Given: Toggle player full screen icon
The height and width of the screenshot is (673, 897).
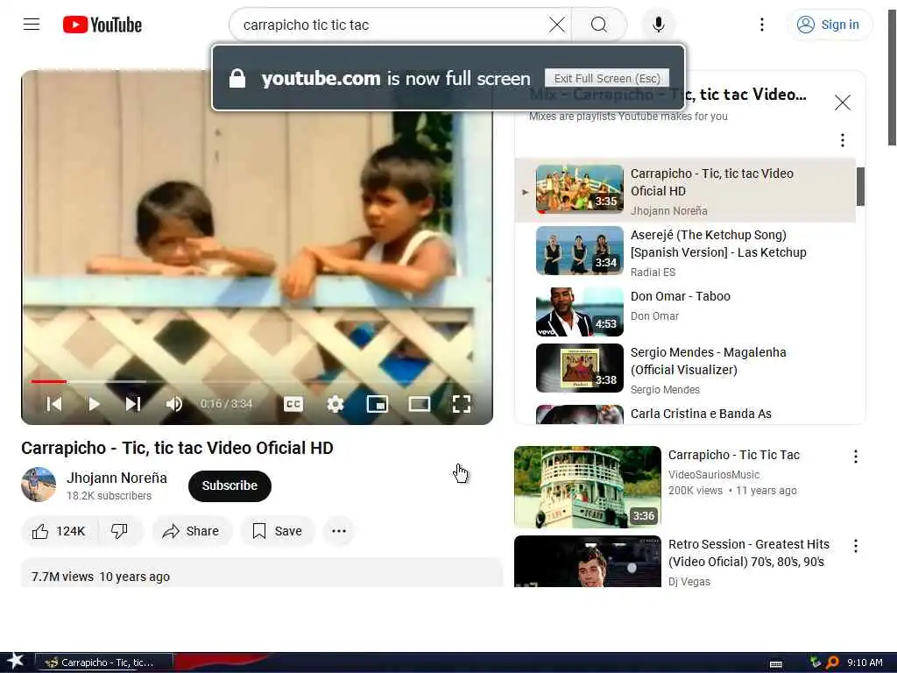Looking at the screenshot, I should pos(461,404).
